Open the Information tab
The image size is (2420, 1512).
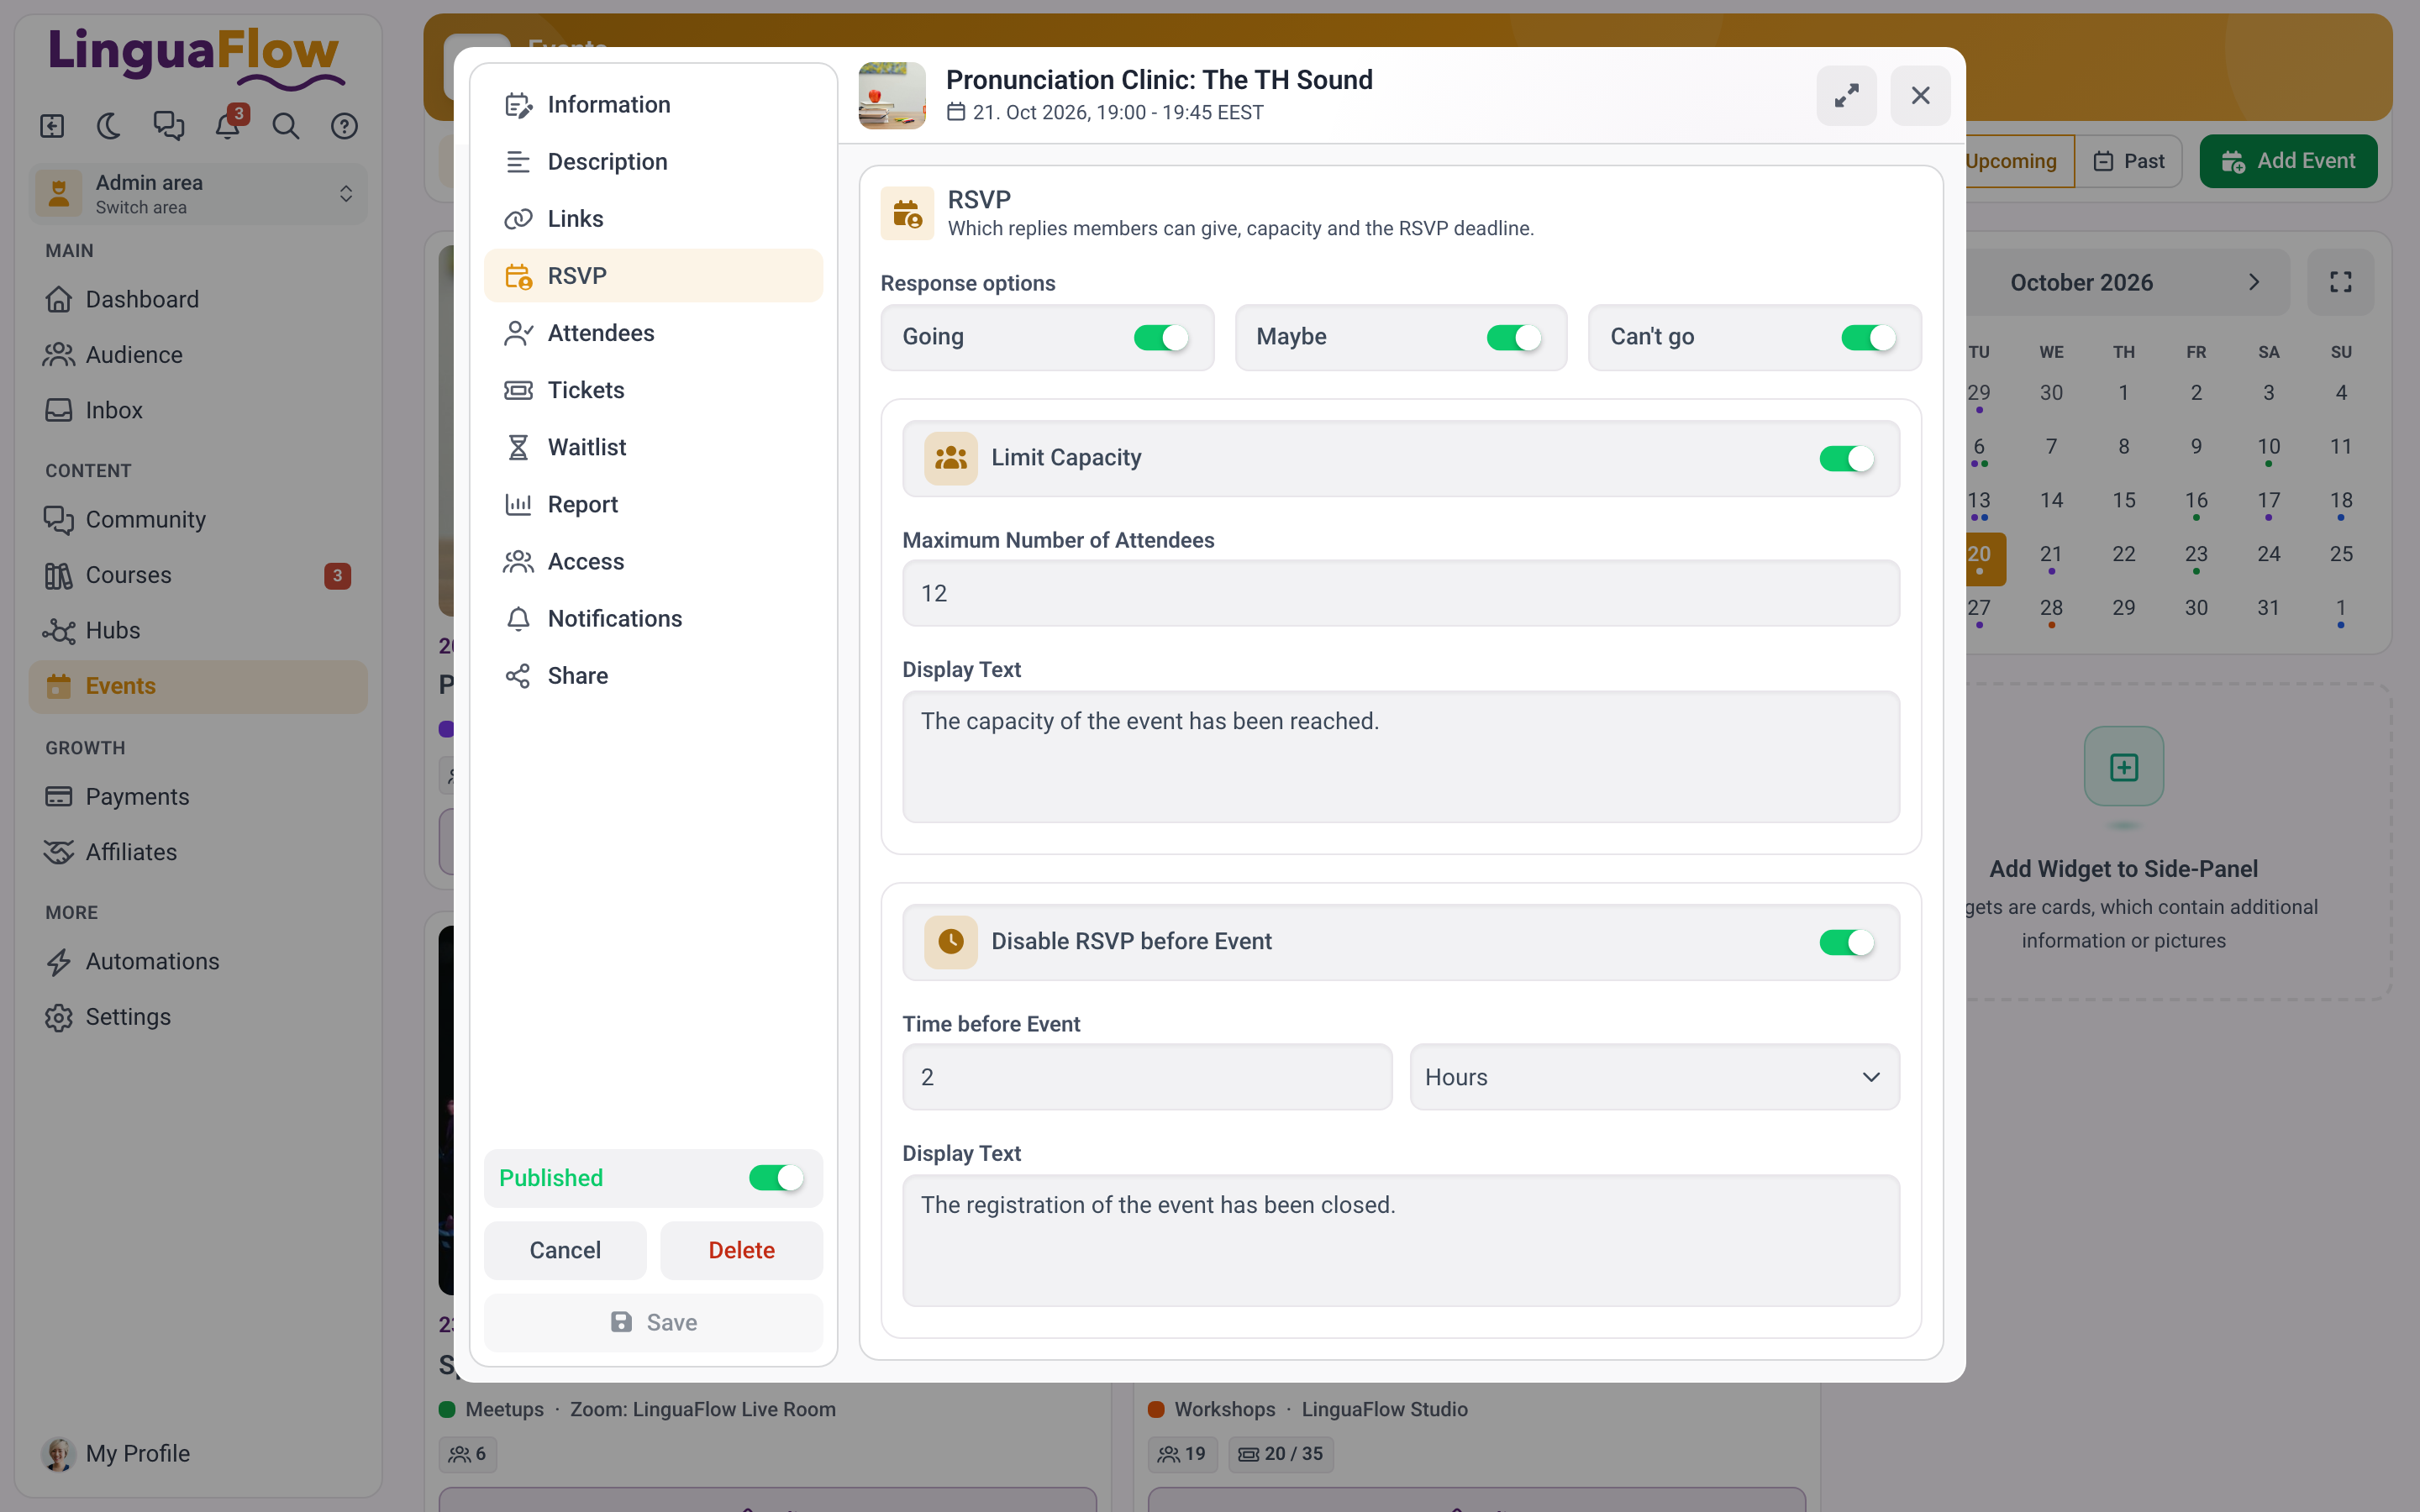tap(653, 105)
